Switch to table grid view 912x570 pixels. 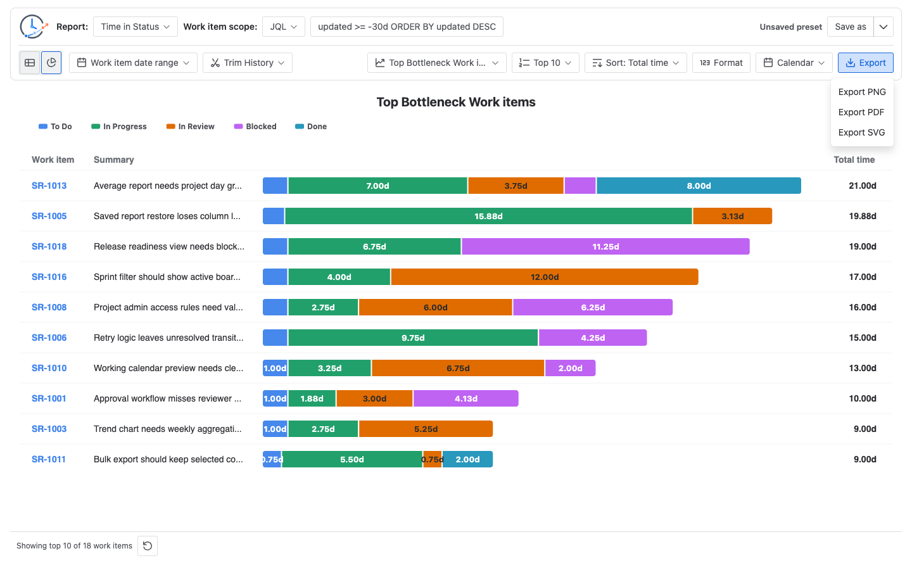(x=30, y=63)
